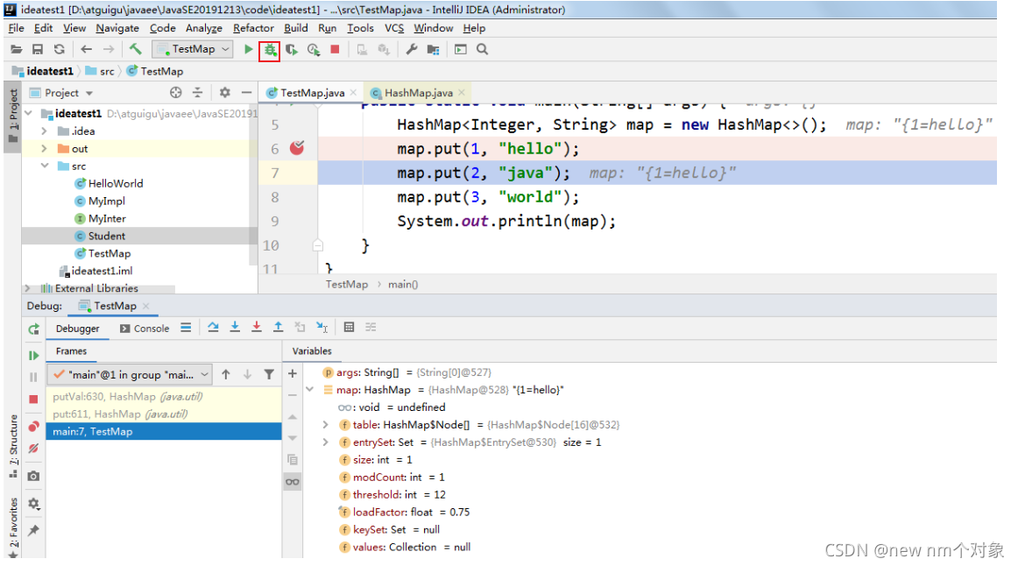
Task: Click View Breakpoints double red dots icon
Action: (x=34, y=427)
